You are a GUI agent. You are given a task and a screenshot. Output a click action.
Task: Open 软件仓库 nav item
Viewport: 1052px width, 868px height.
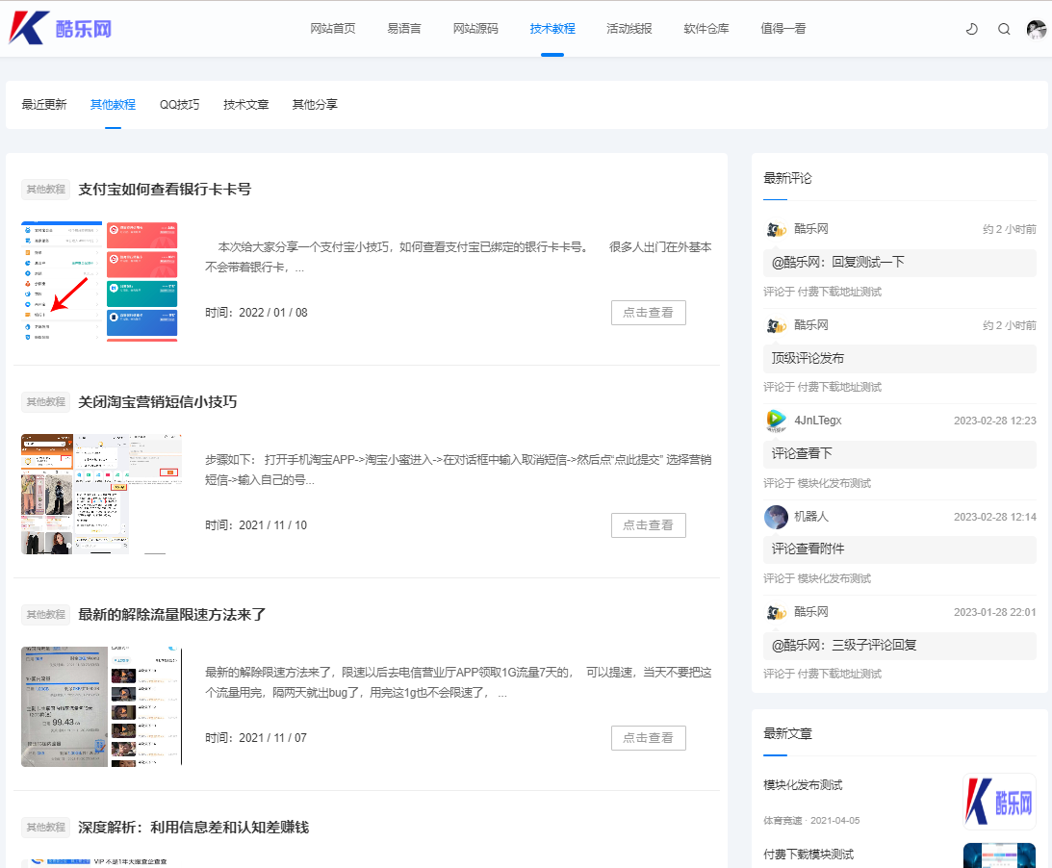click(x=706, y=28)
